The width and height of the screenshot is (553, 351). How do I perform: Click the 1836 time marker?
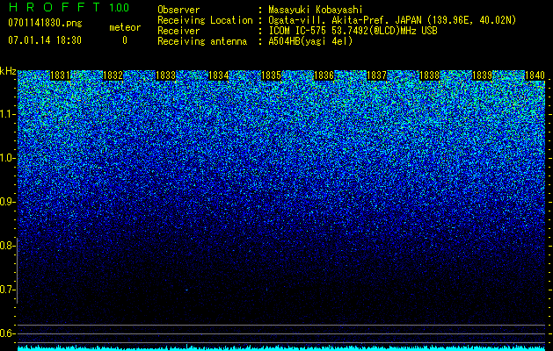[x=324, y=75]
